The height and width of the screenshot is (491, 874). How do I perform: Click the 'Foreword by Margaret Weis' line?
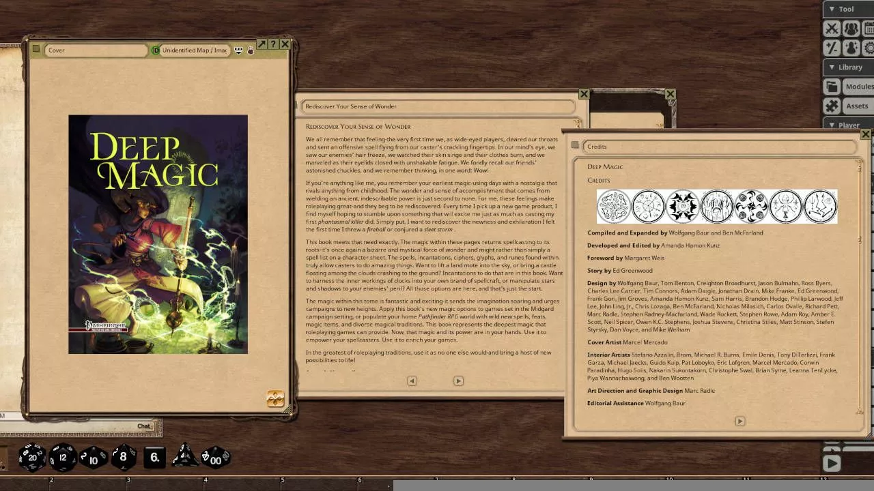click(625, 258)
